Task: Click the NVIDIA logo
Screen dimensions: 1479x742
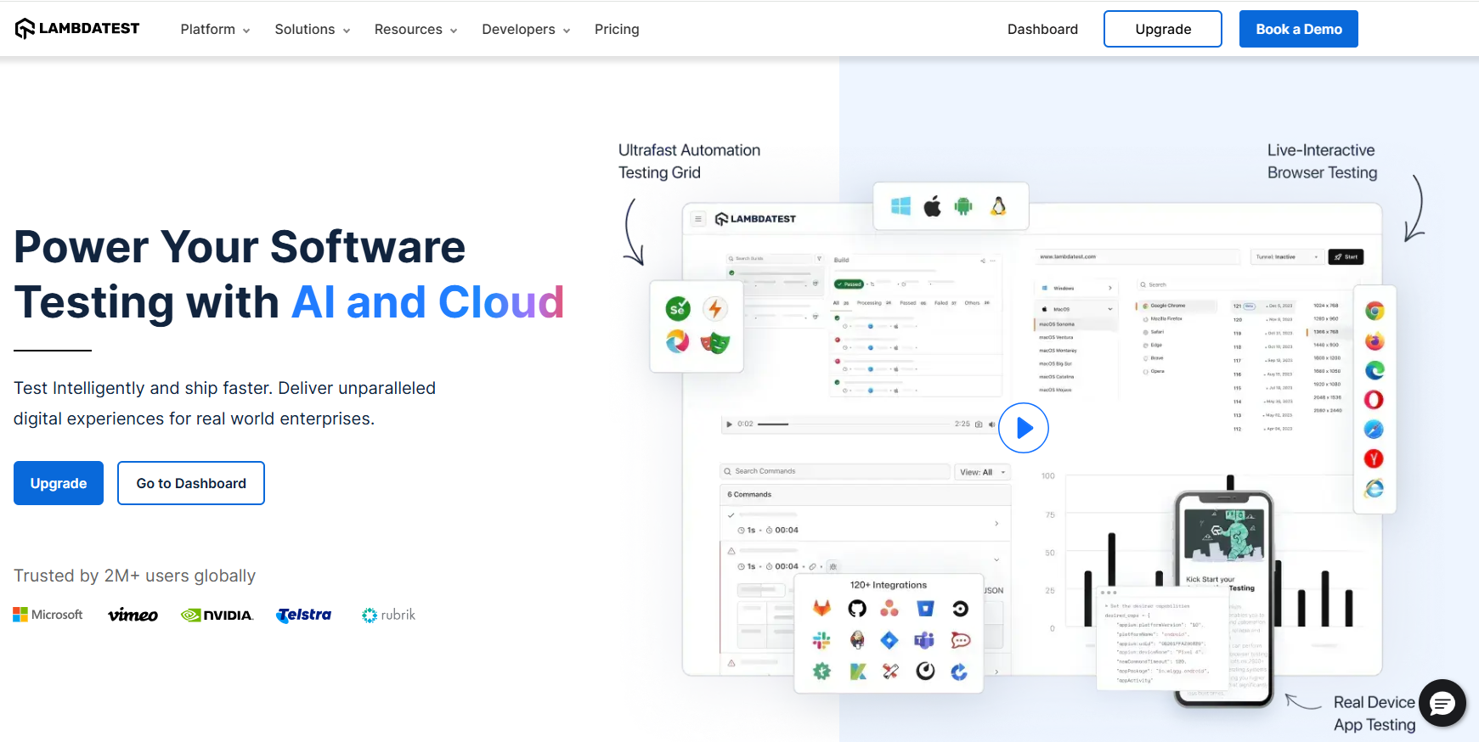Action: (x=217, y=615)
